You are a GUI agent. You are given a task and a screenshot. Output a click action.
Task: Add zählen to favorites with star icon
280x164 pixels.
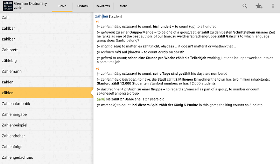pyautogui.click(x=259, y=6)
